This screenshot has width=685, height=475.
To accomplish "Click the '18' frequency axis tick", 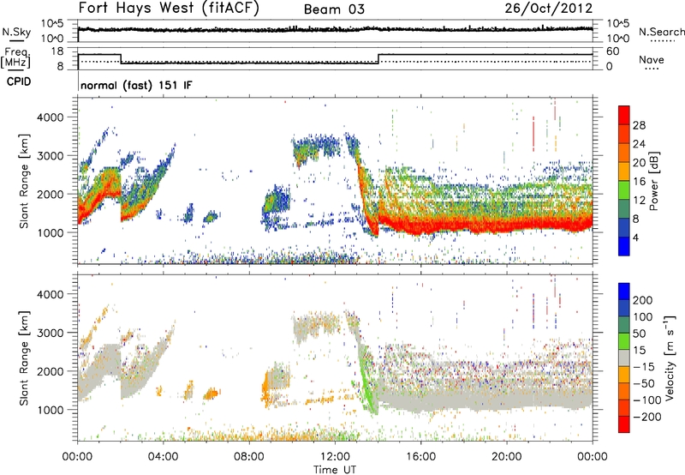I will 57,51.
